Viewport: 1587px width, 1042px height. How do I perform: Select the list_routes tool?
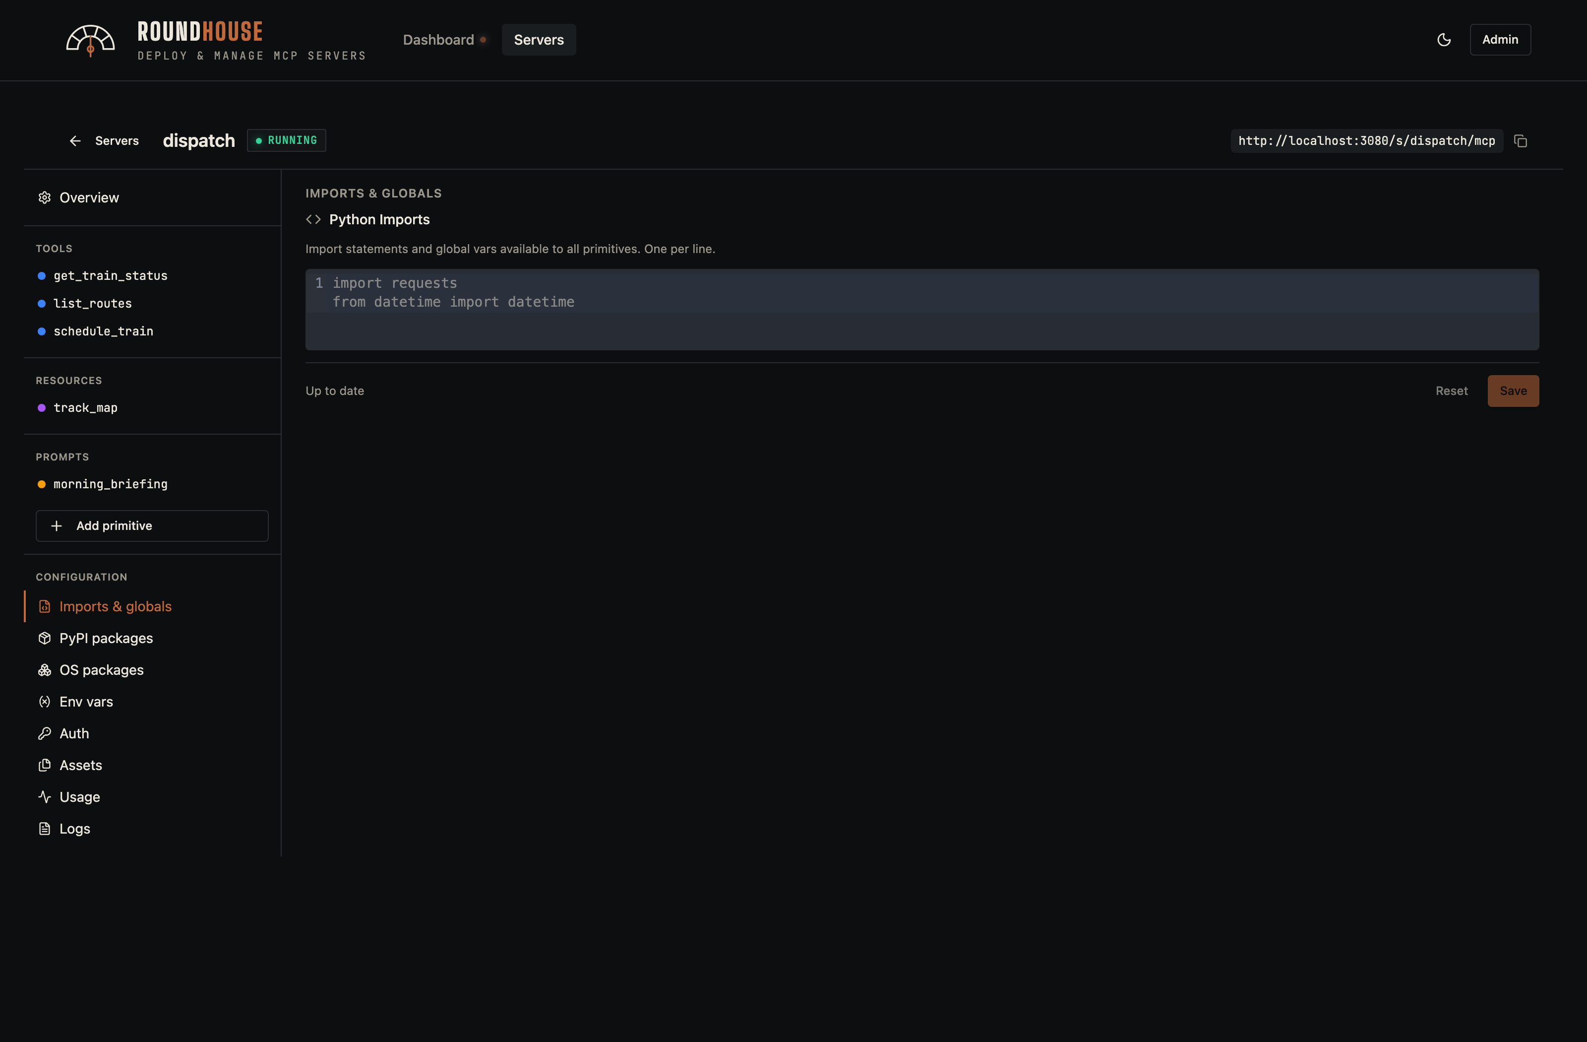coord(152,304)
